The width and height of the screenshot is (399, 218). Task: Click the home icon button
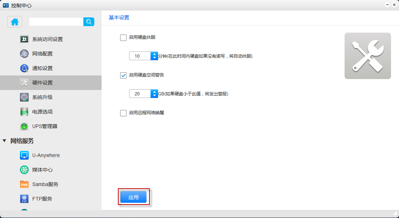point(15,22)
